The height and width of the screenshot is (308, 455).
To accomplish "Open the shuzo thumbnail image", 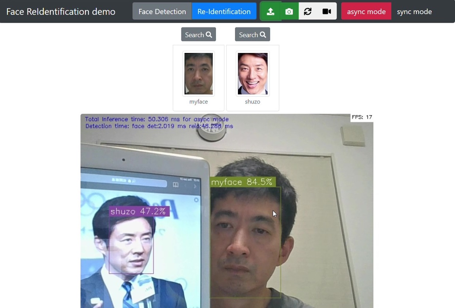I will (253, 73).
